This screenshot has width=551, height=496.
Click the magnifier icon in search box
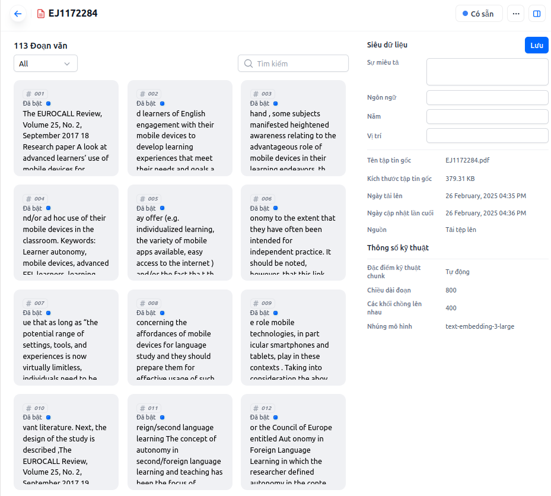(x=249, y=63)
